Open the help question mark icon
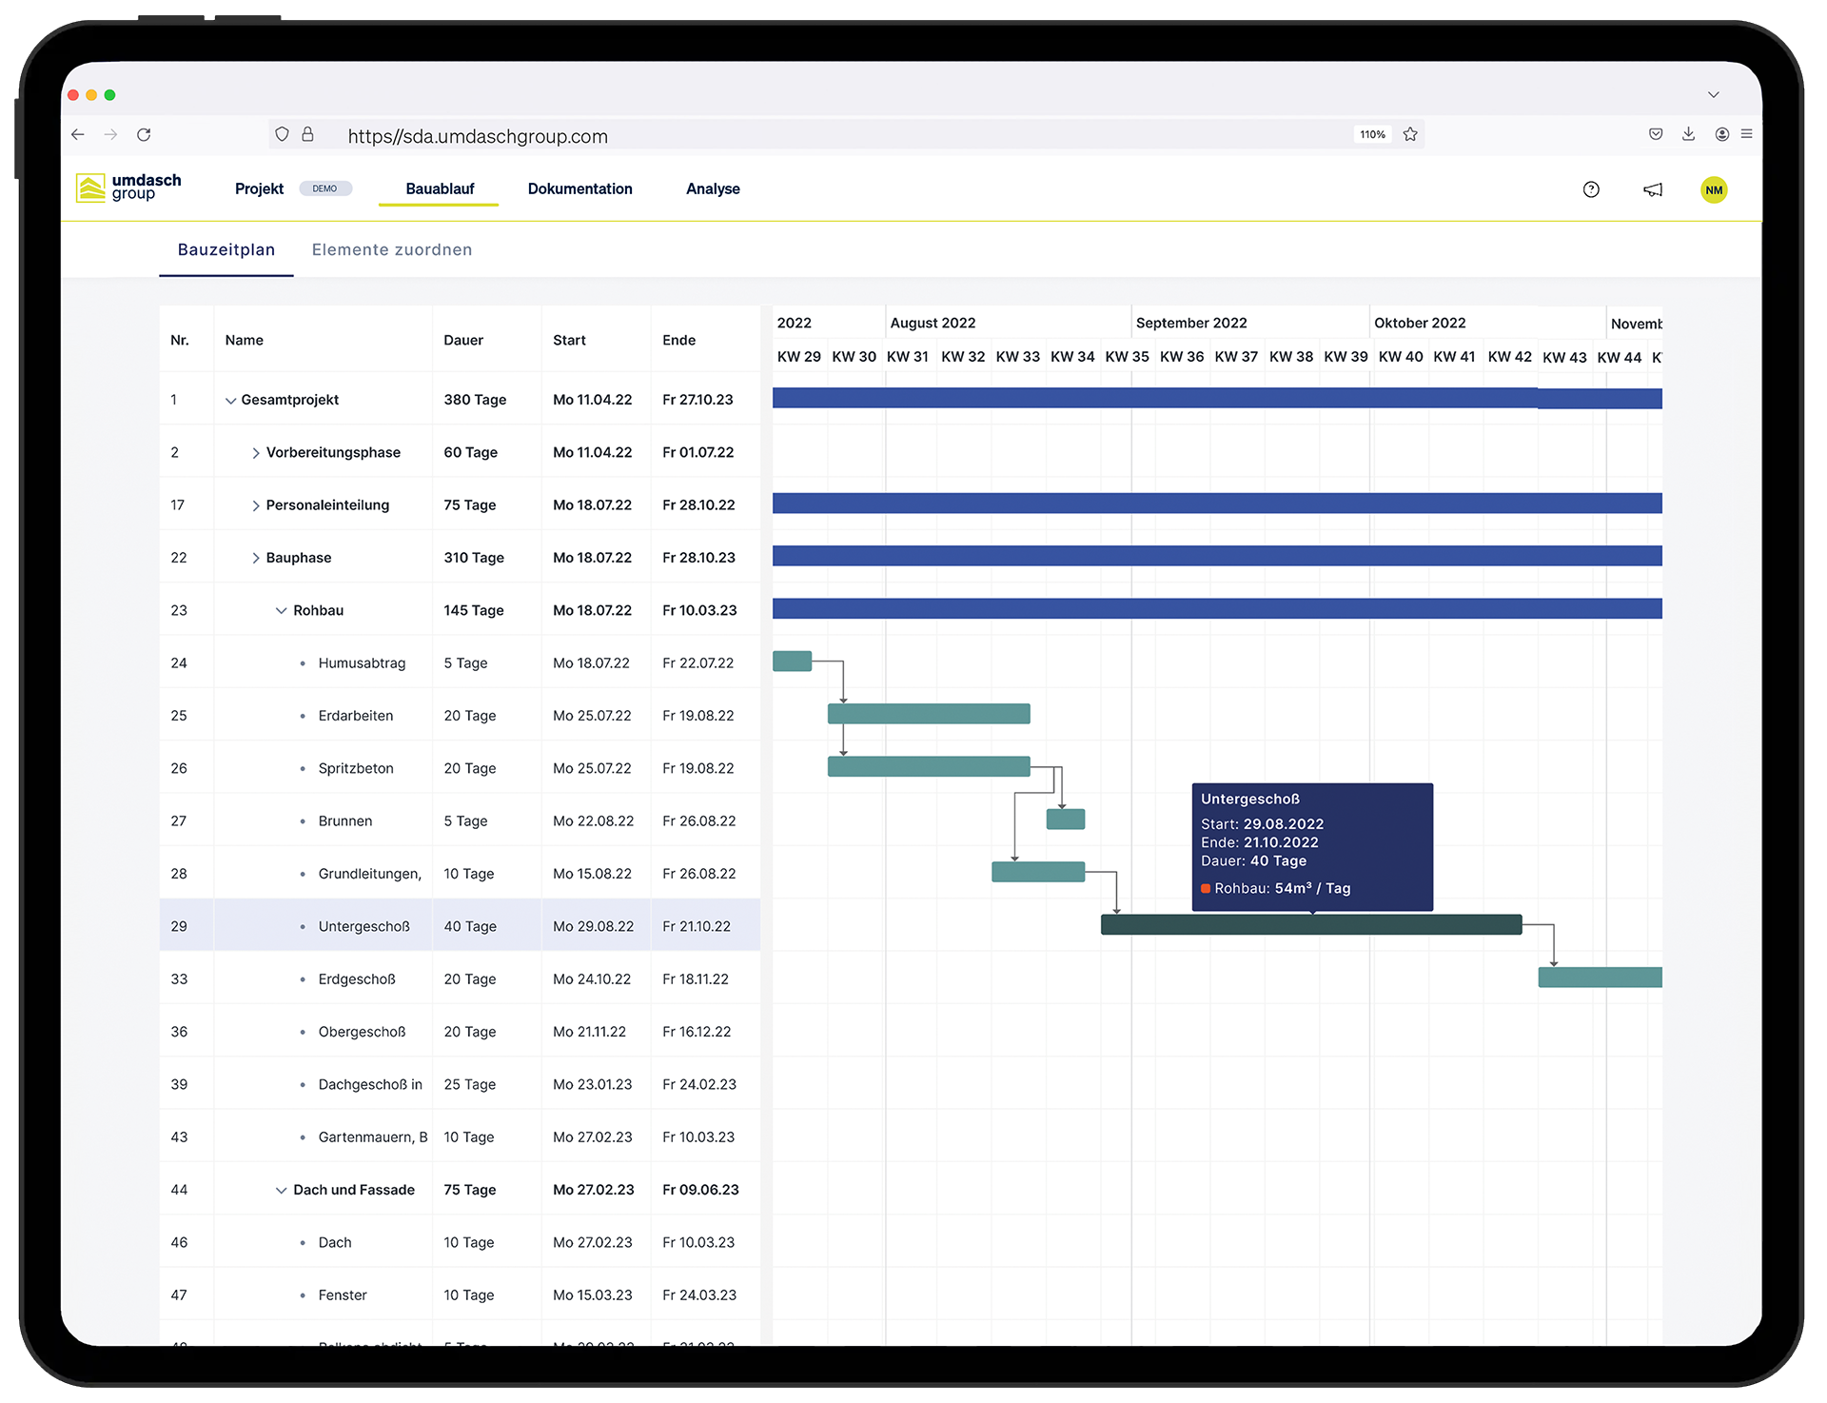 point(1592,188)
